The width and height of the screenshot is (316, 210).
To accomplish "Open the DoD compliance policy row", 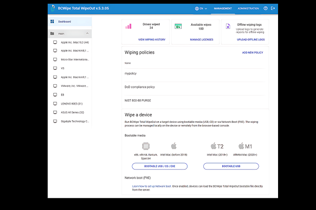I will pyautogui.click(x=140, y=87).
